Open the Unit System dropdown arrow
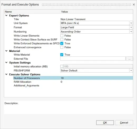 coord(131,23)
